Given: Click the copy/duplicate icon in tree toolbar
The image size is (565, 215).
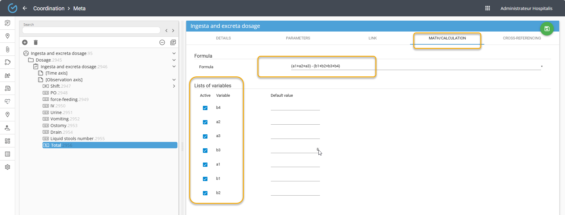Looking at the screenshot, I should pyautogui.click(x=173, y=42).
